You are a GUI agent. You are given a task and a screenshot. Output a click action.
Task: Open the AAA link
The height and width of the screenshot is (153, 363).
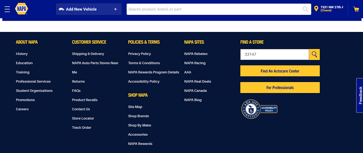tap(188, 72)
